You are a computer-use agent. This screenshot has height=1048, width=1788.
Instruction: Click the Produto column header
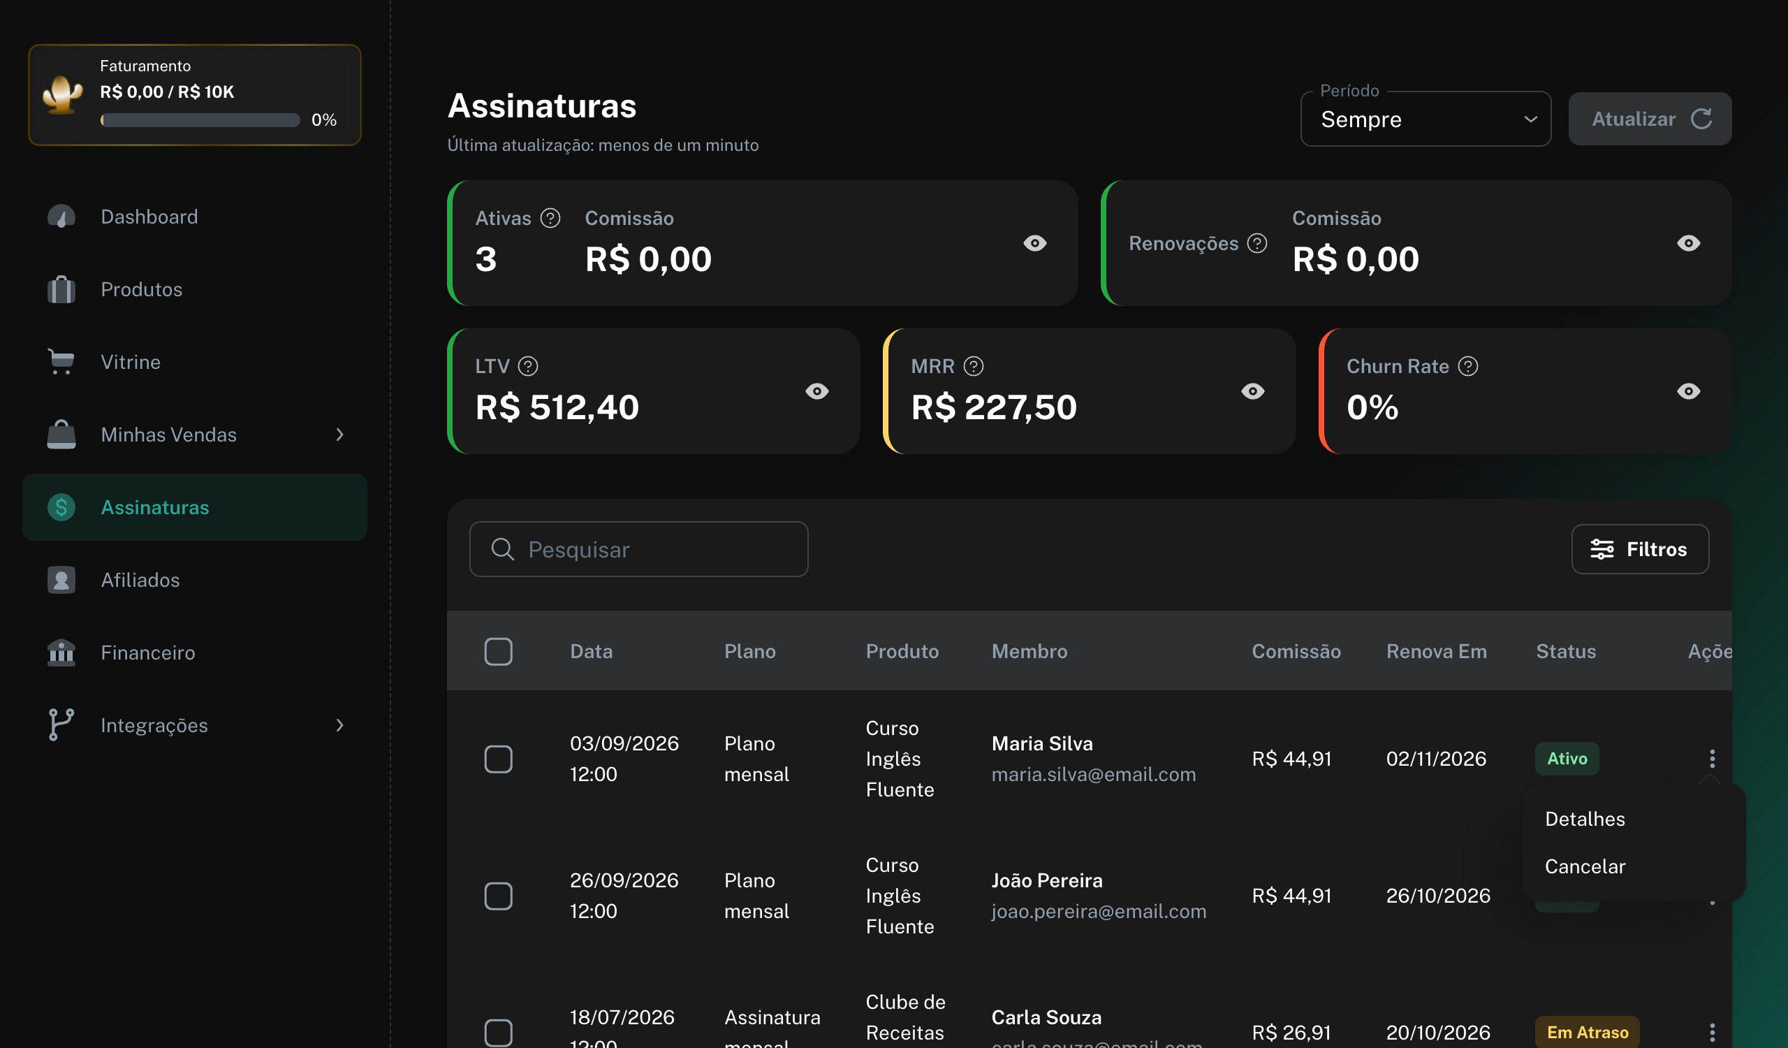click(902, 651)
